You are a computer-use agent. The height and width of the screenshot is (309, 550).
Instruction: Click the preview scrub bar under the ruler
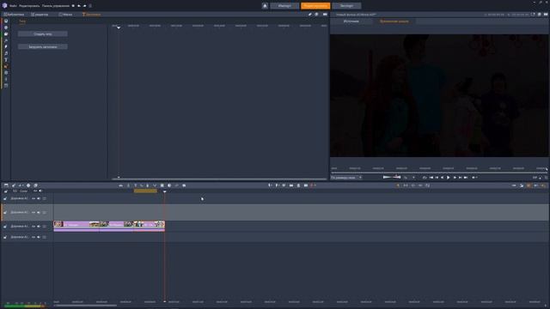point(438,173)
